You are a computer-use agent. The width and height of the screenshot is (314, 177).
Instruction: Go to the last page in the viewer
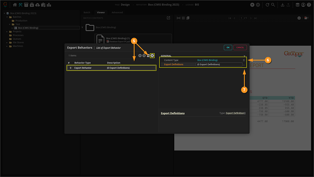(256, 18)
